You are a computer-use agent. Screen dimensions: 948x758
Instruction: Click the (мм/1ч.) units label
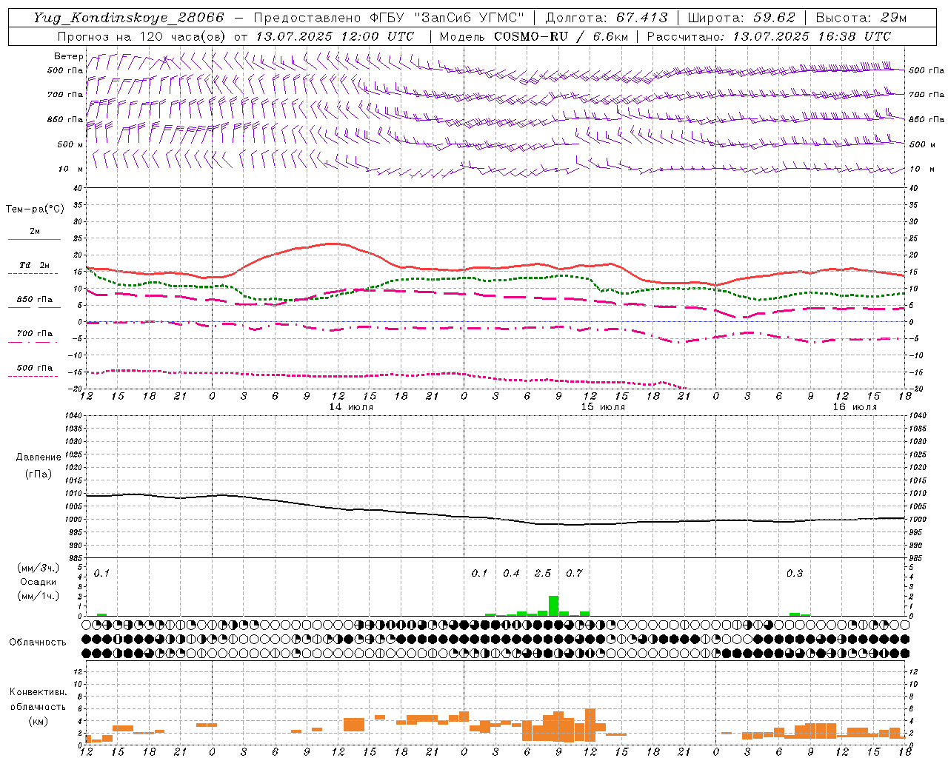(39, 596)
